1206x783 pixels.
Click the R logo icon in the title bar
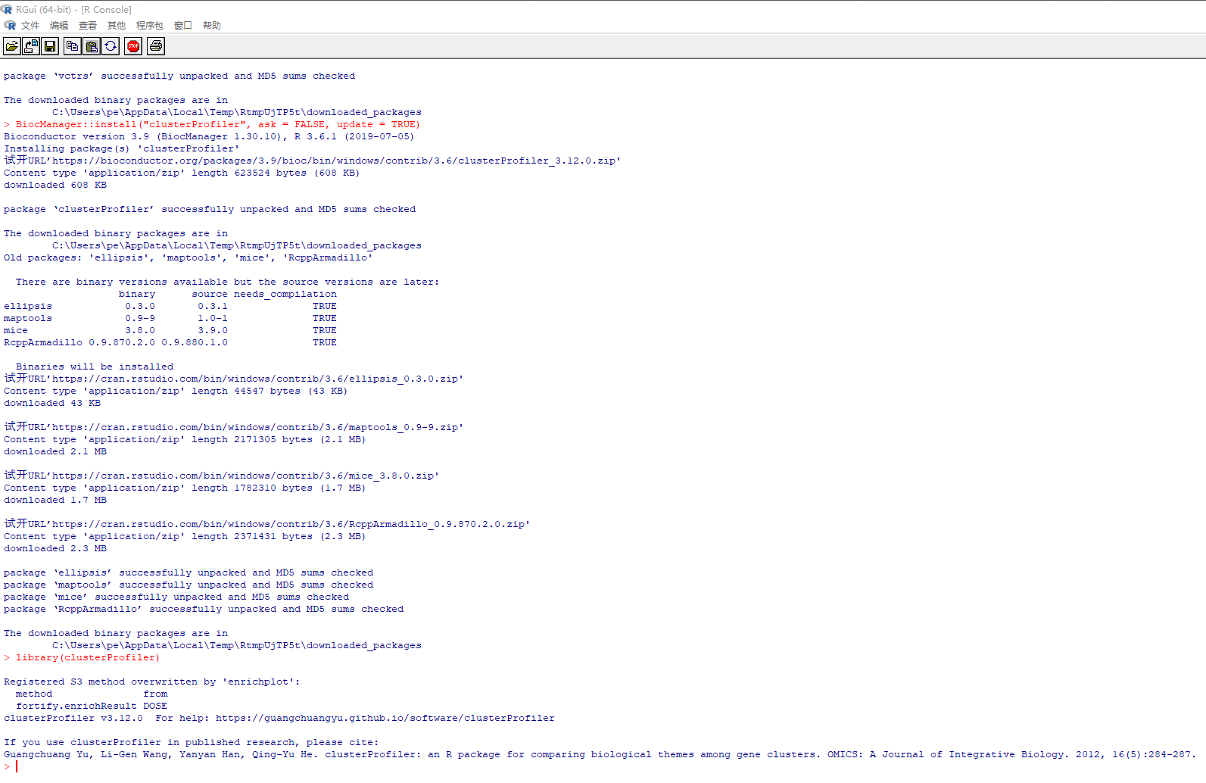click(x=8, y=9)
